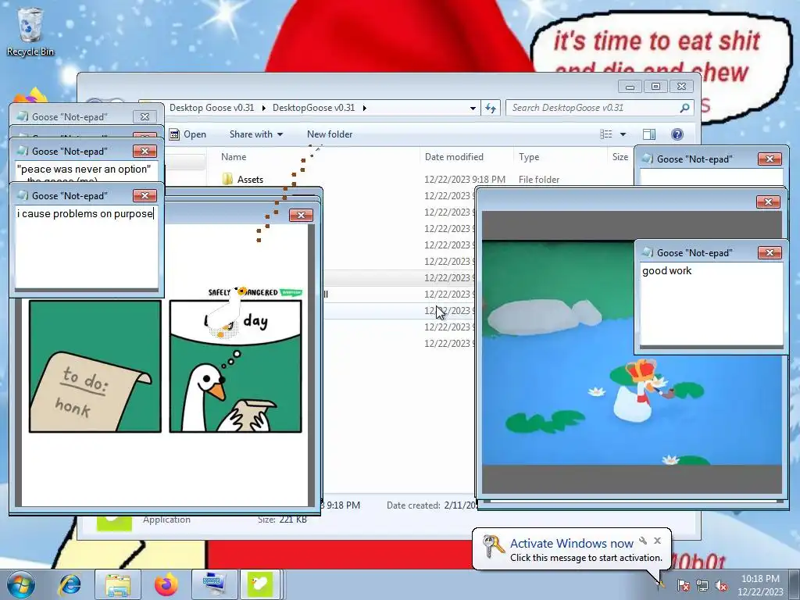This screenshot has height=600, width=800.
Task: Close the "peace was never an option" Not-epad
Action: click(x=145, y=151)
